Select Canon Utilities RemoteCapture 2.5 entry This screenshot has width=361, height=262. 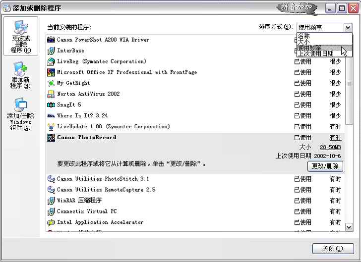pos(195,190)
